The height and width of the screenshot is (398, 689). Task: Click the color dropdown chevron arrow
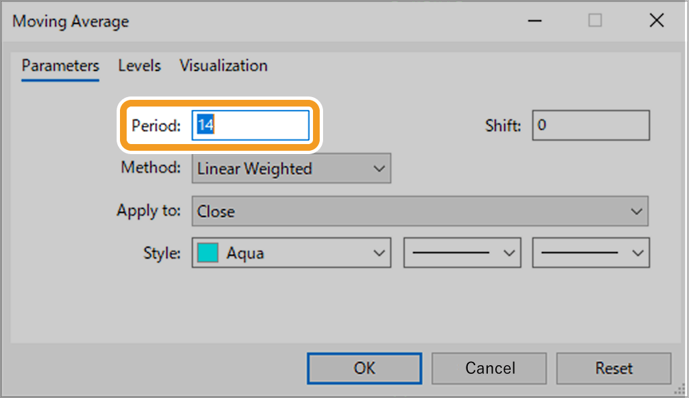point(379,253)
